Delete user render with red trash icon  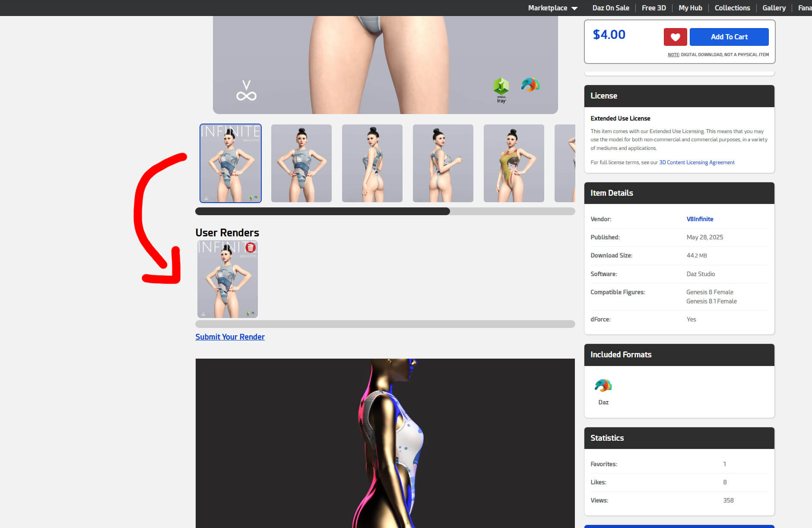251,248
